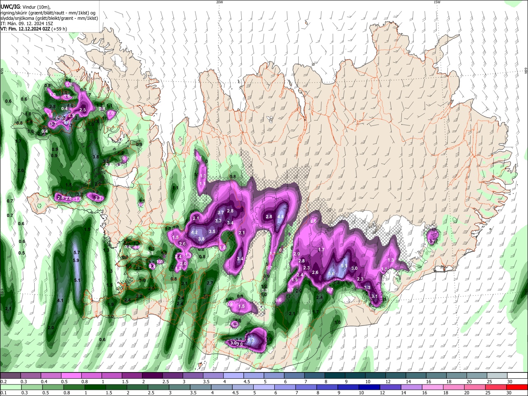Click the darkest purple 2 swatch in the upper legend row
The image size is (528, 396).
152,376
